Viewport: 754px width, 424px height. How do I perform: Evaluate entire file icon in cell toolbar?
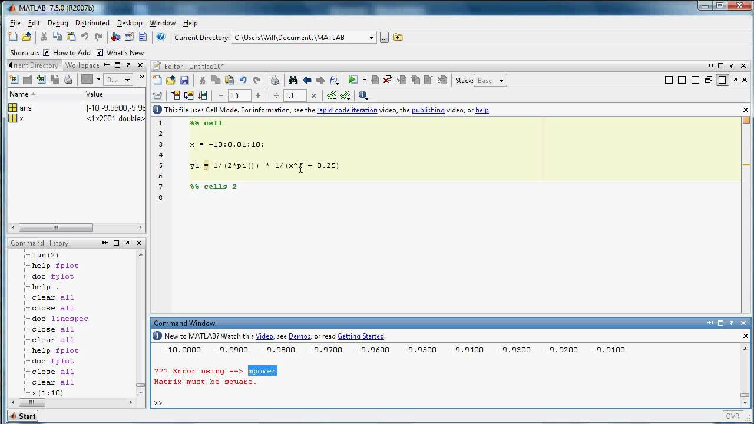tap(203, 95)
